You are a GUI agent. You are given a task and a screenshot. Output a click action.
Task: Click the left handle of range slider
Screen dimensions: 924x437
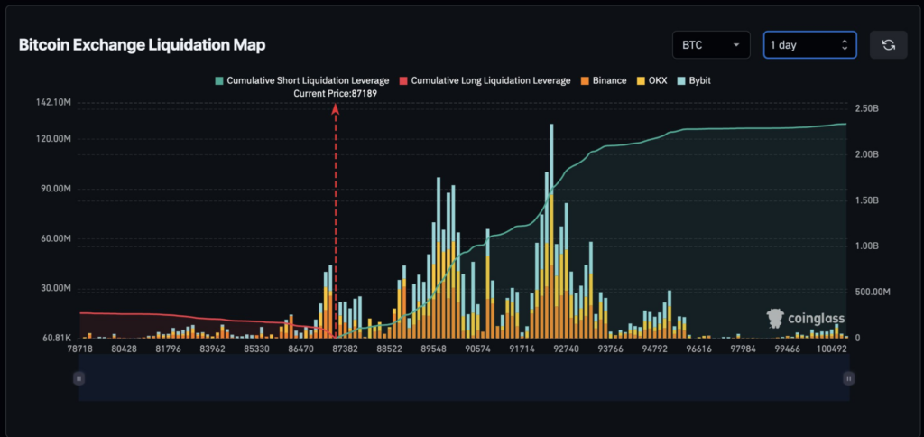79,378
